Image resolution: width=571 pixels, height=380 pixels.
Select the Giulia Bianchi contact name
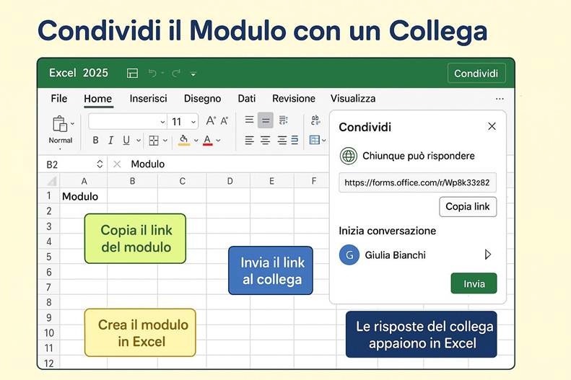pos(395,255)
